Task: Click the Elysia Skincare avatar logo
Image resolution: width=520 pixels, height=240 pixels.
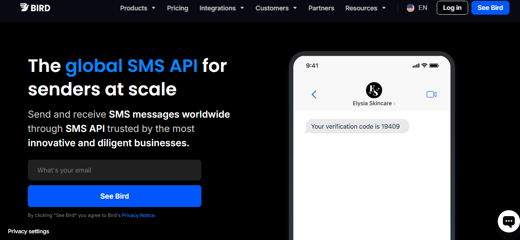Action: (x=374, y=90)
